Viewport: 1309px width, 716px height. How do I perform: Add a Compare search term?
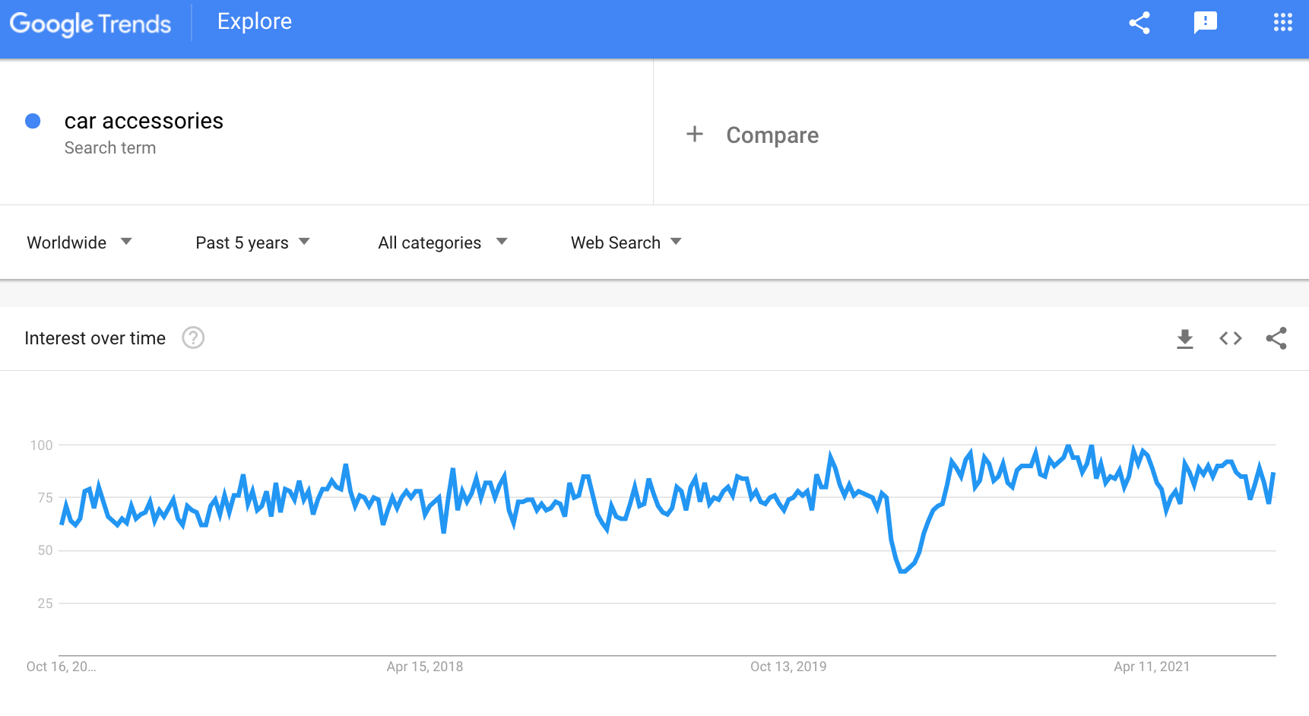click(772, 135)
